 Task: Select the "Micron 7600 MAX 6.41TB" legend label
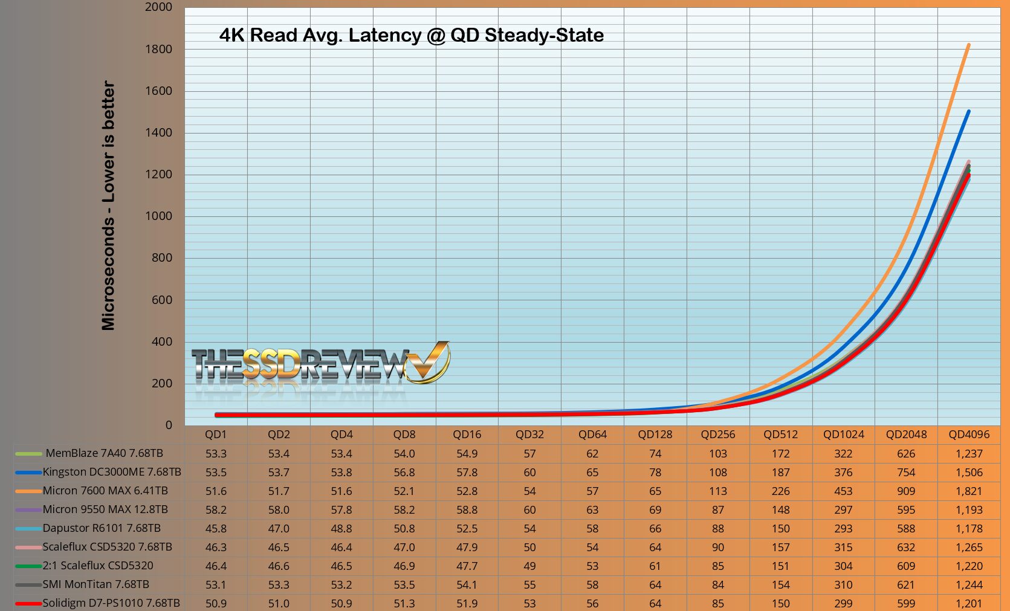105,491
